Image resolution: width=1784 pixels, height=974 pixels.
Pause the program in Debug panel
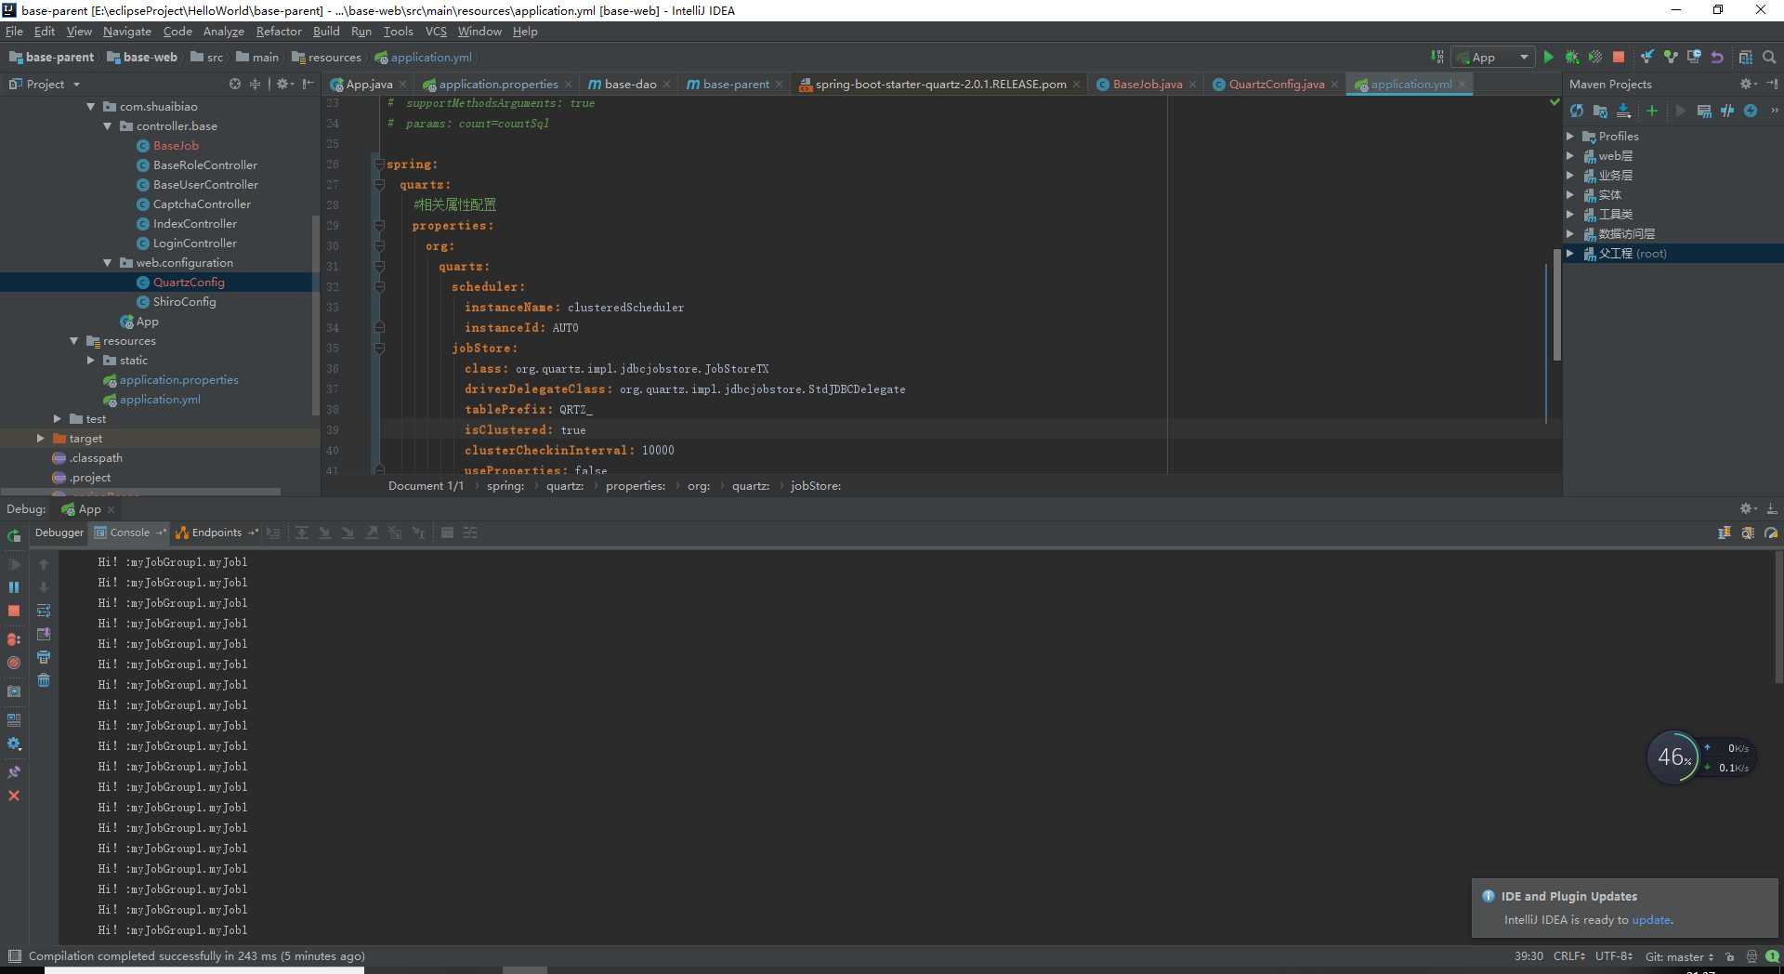tap(14, 587)
